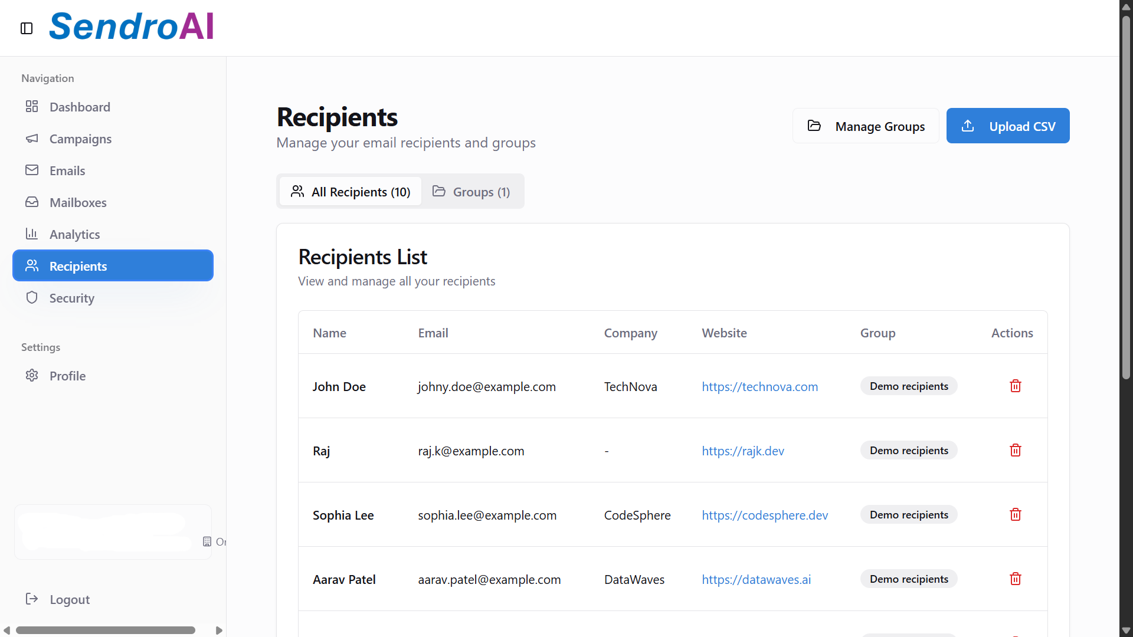Visit the https://technova.com link
Viewport: 1133px width, 637px height.
pyautogui.click(x=760, y=386)
